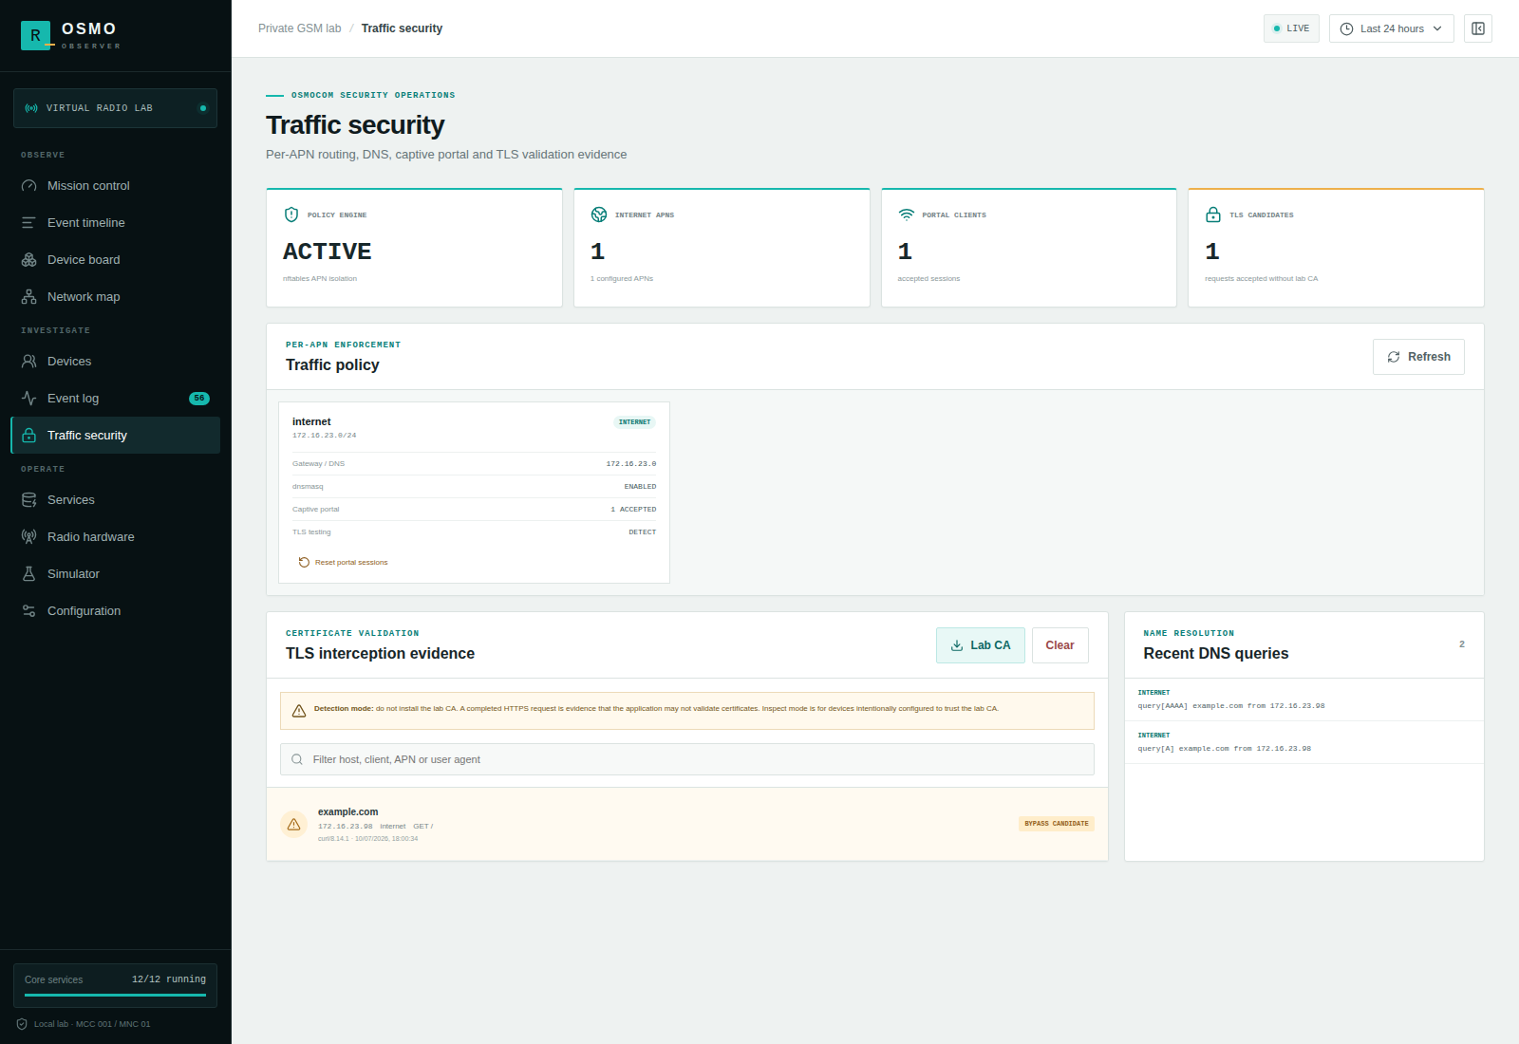The image size is (1519, 1044).
Task: Click the Event log count badge 56
Action: click(x=199, y=399)
